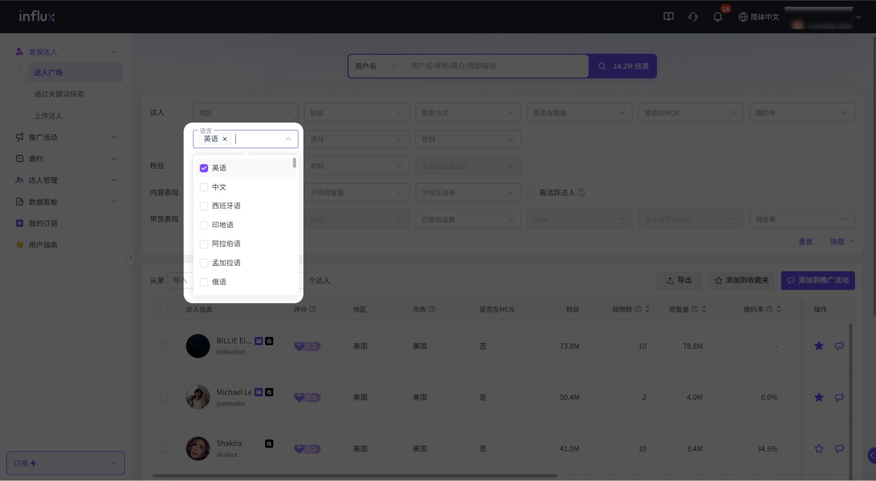
Task: Click the globe language switcher icon
Action: [x=743, y=17]
